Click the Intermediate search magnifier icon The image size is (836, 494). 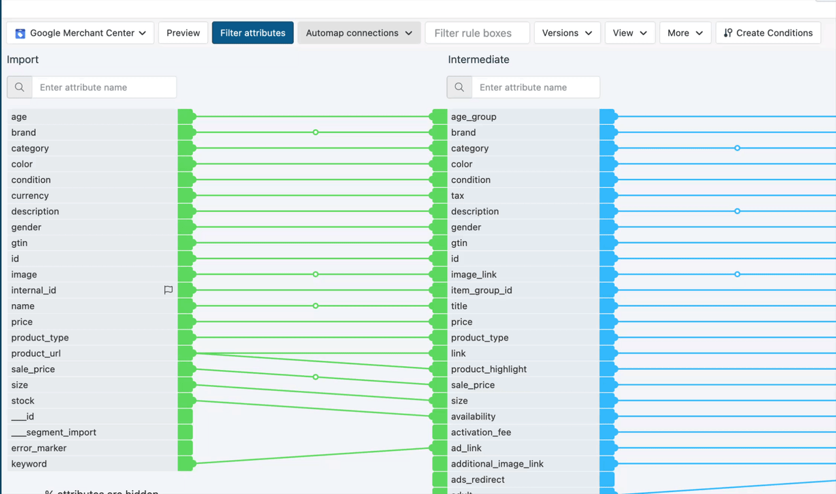(459, 87)
